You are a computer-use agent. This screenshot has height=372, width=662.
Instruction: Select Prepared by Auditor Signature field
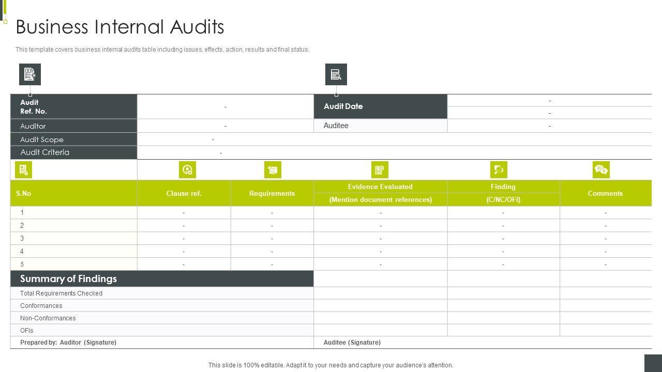[68, 343]
